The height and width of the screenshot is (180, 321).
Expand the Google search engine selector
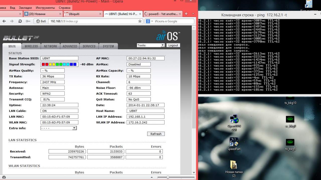(149, 21)
